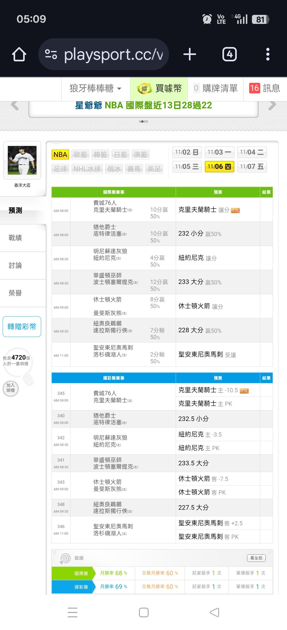The width and height of the screenshot is (287, 630).
Task: Click the 轉贈彩幣 button
Action: pyautogui.click(x=22, y=326)
